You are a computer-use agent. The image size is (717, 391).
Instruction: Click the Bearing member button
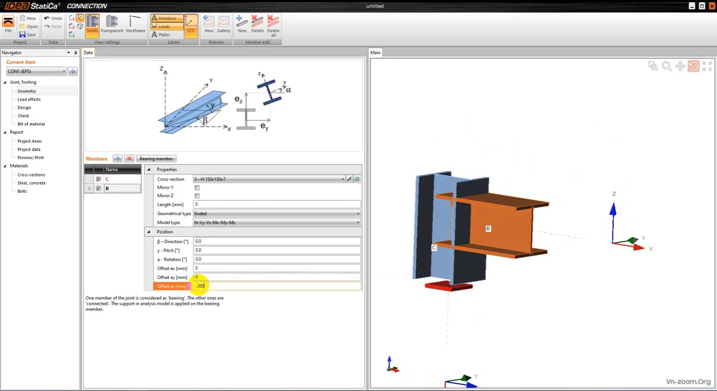pyautogui.click(x=156, y=159)
